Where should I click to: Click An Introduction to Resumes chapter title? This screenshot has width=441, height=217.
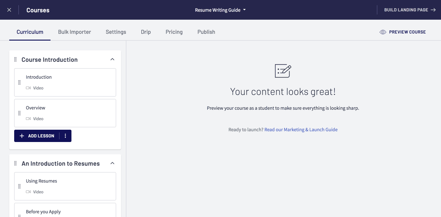tap(61, 164)
